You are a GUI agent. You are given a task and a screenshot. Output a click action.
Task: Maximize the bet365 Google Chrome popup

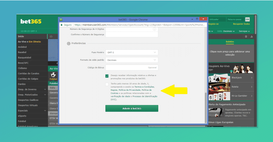click(197, 19)
